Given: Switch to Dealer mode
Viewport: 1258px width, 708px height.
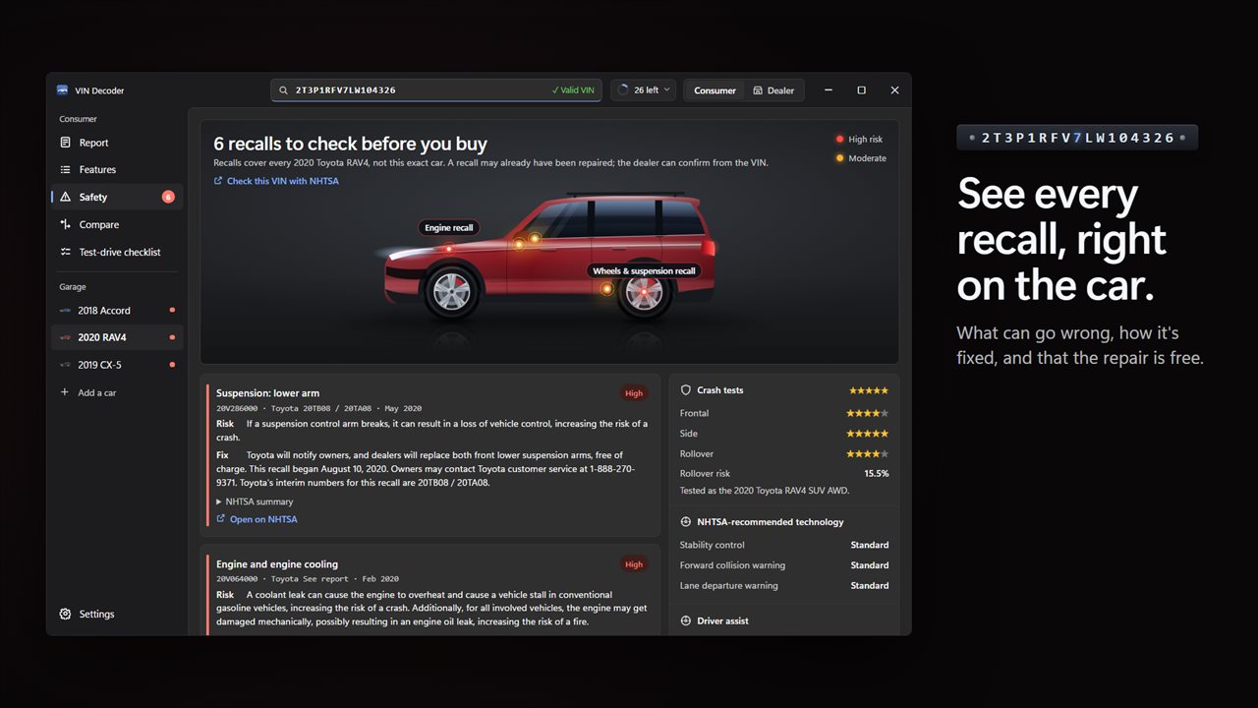Looking at the screenshot, I should click(773, 90).
